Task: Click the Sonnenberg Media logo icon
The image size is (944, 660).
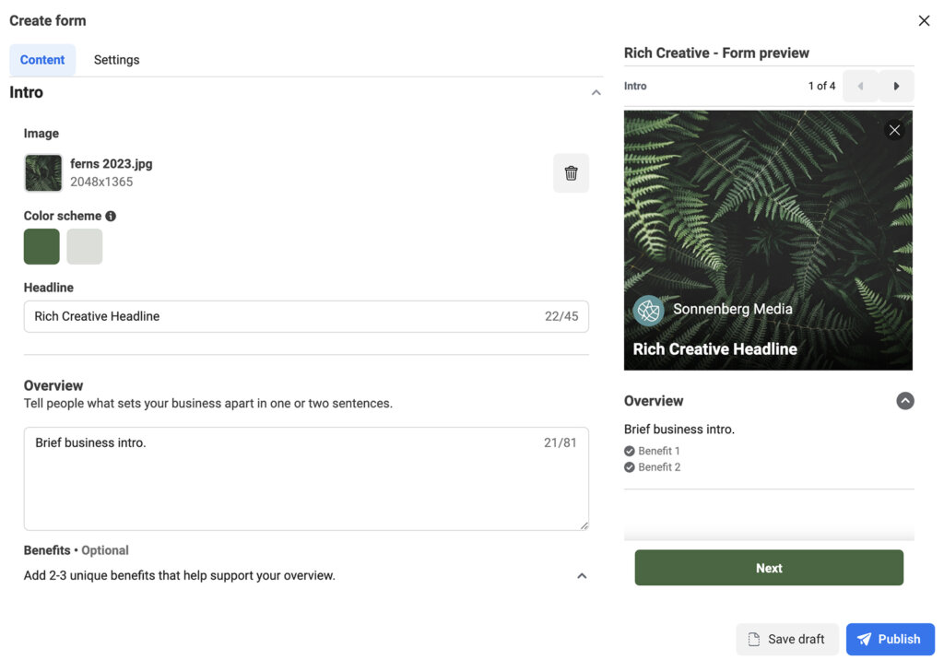Action: click(x=649, y=311)
